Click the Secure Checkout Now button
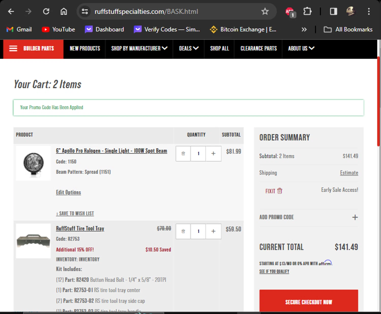381x314 pixels. pyautogui.click(x=309, y=301)
